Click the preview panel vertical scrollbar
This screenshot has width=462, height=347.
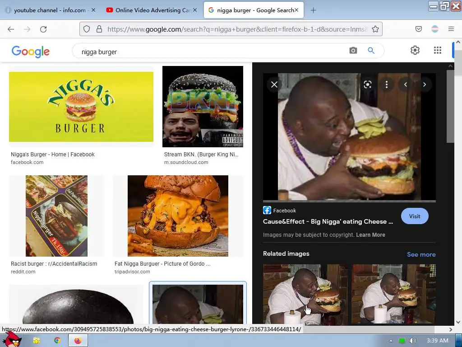coord(450,106)
